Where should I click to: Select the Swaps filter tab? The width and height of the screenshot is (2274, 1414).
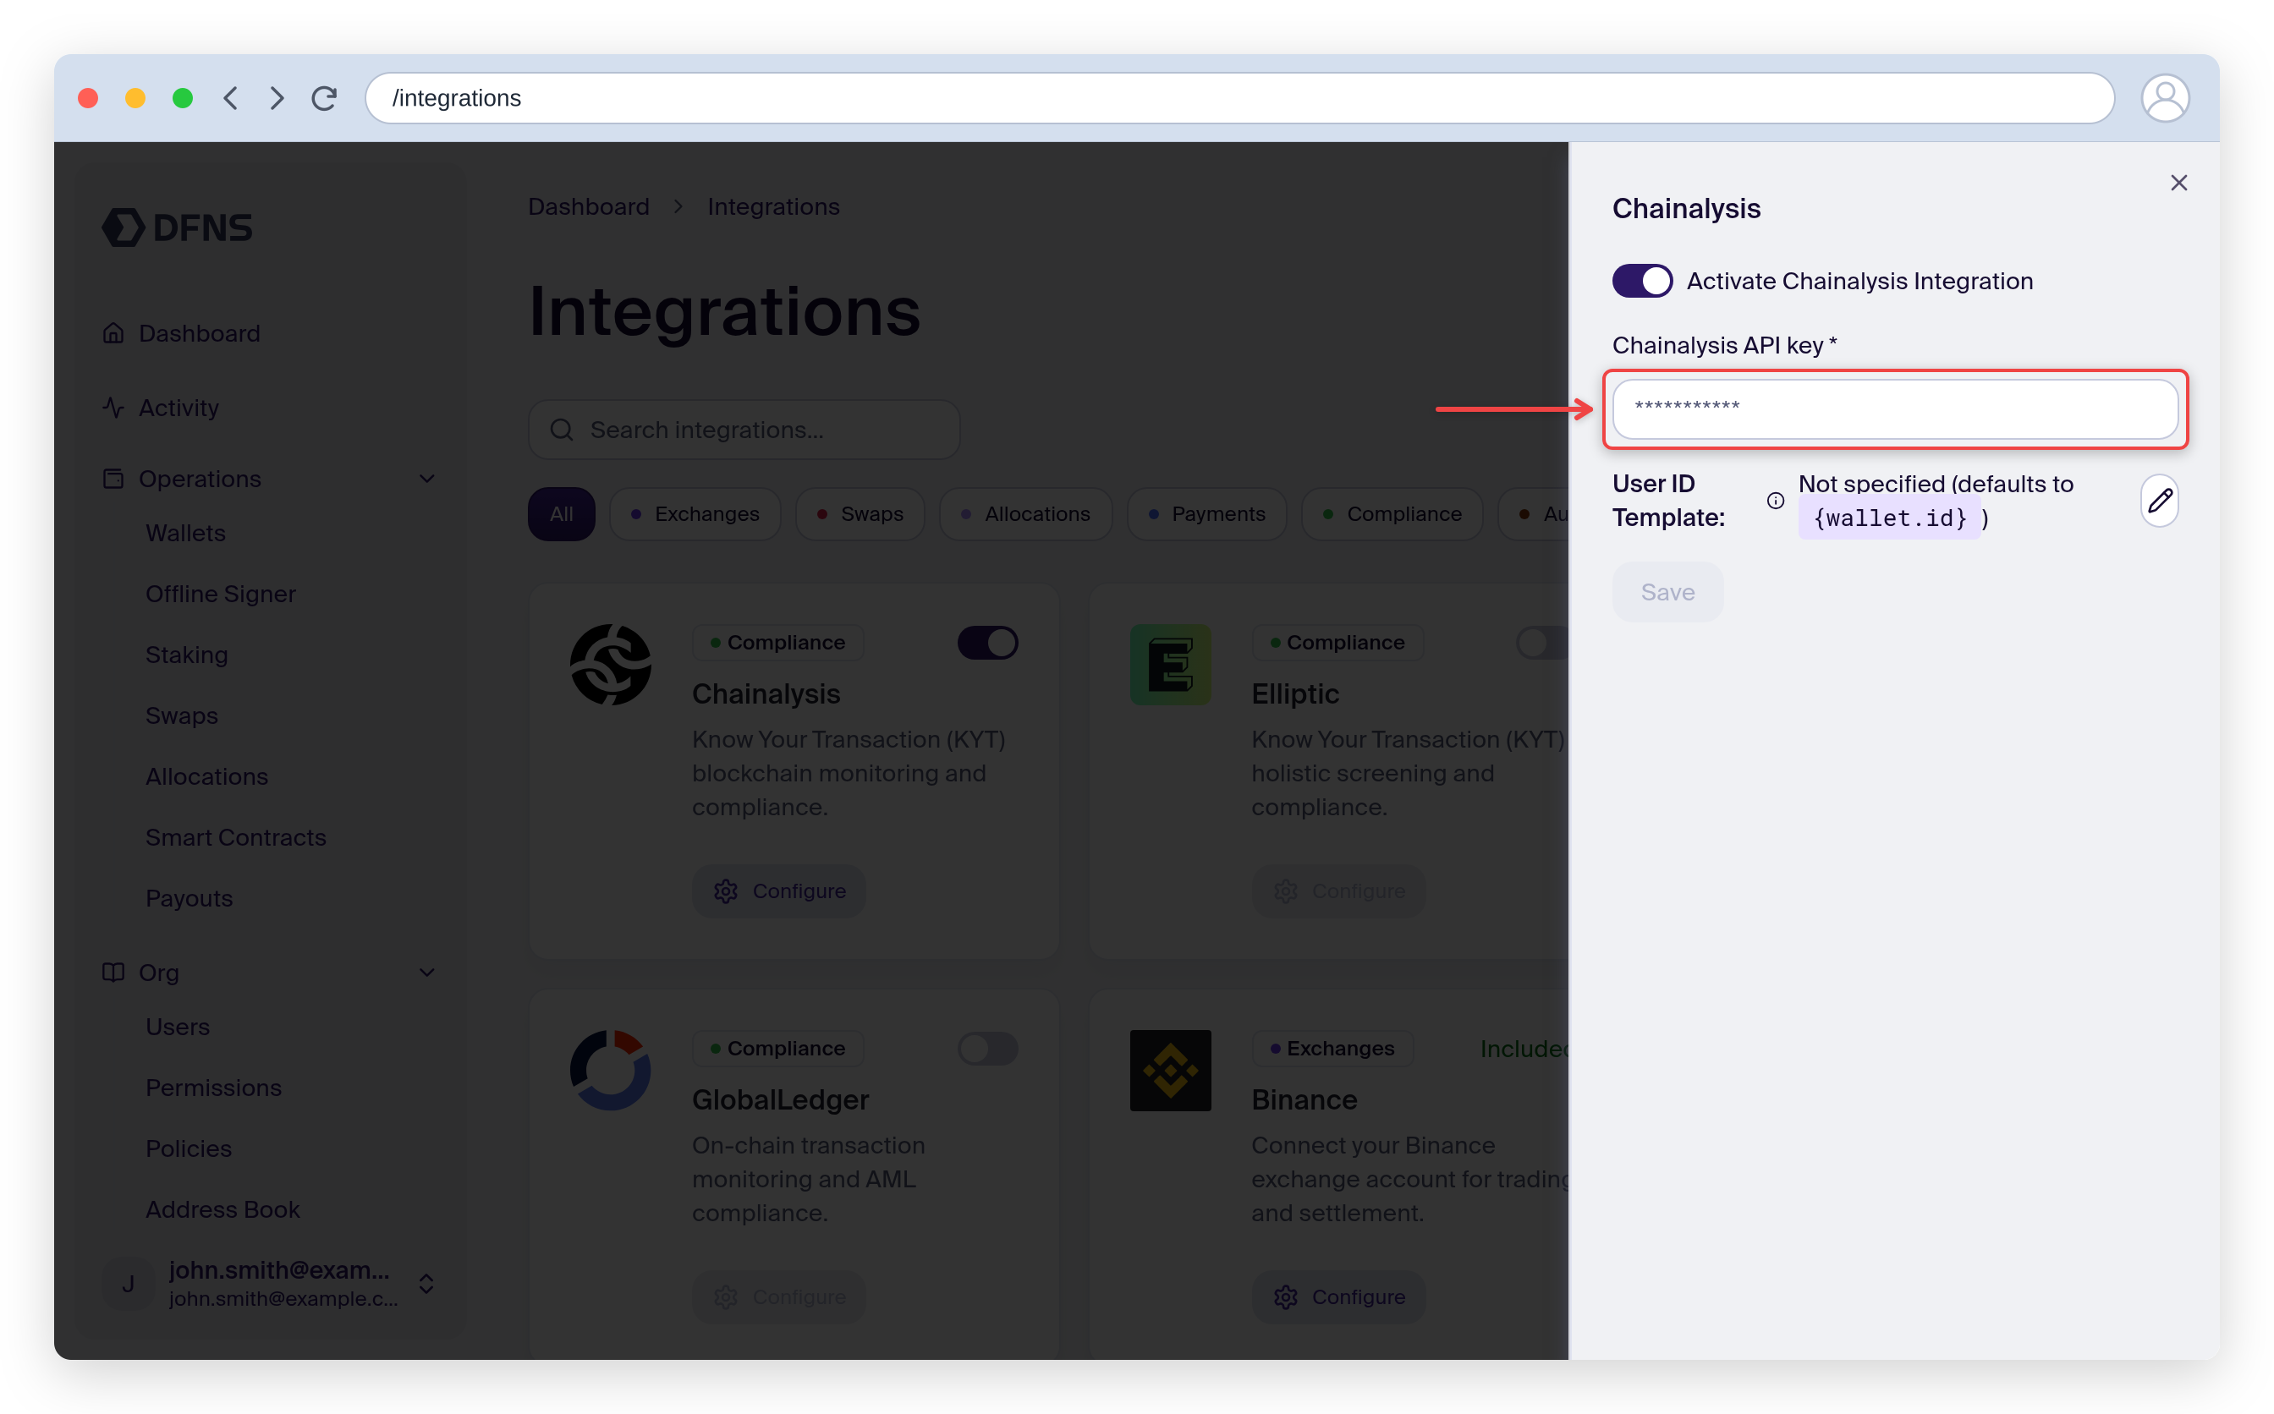coord(860,513)
